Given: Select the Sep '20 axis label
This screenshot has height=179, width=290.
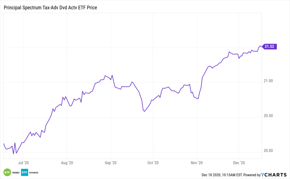Looking at the screenshot, I should click(x=110, y=163).
